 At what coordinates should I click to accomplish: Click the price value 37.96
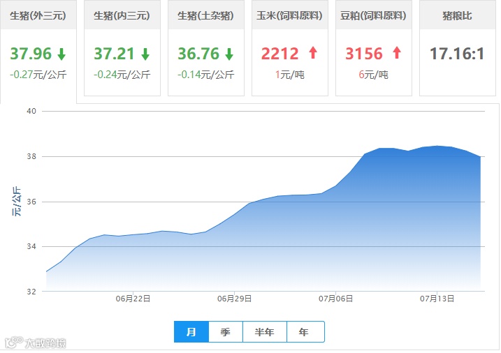(x=31, y=54)
